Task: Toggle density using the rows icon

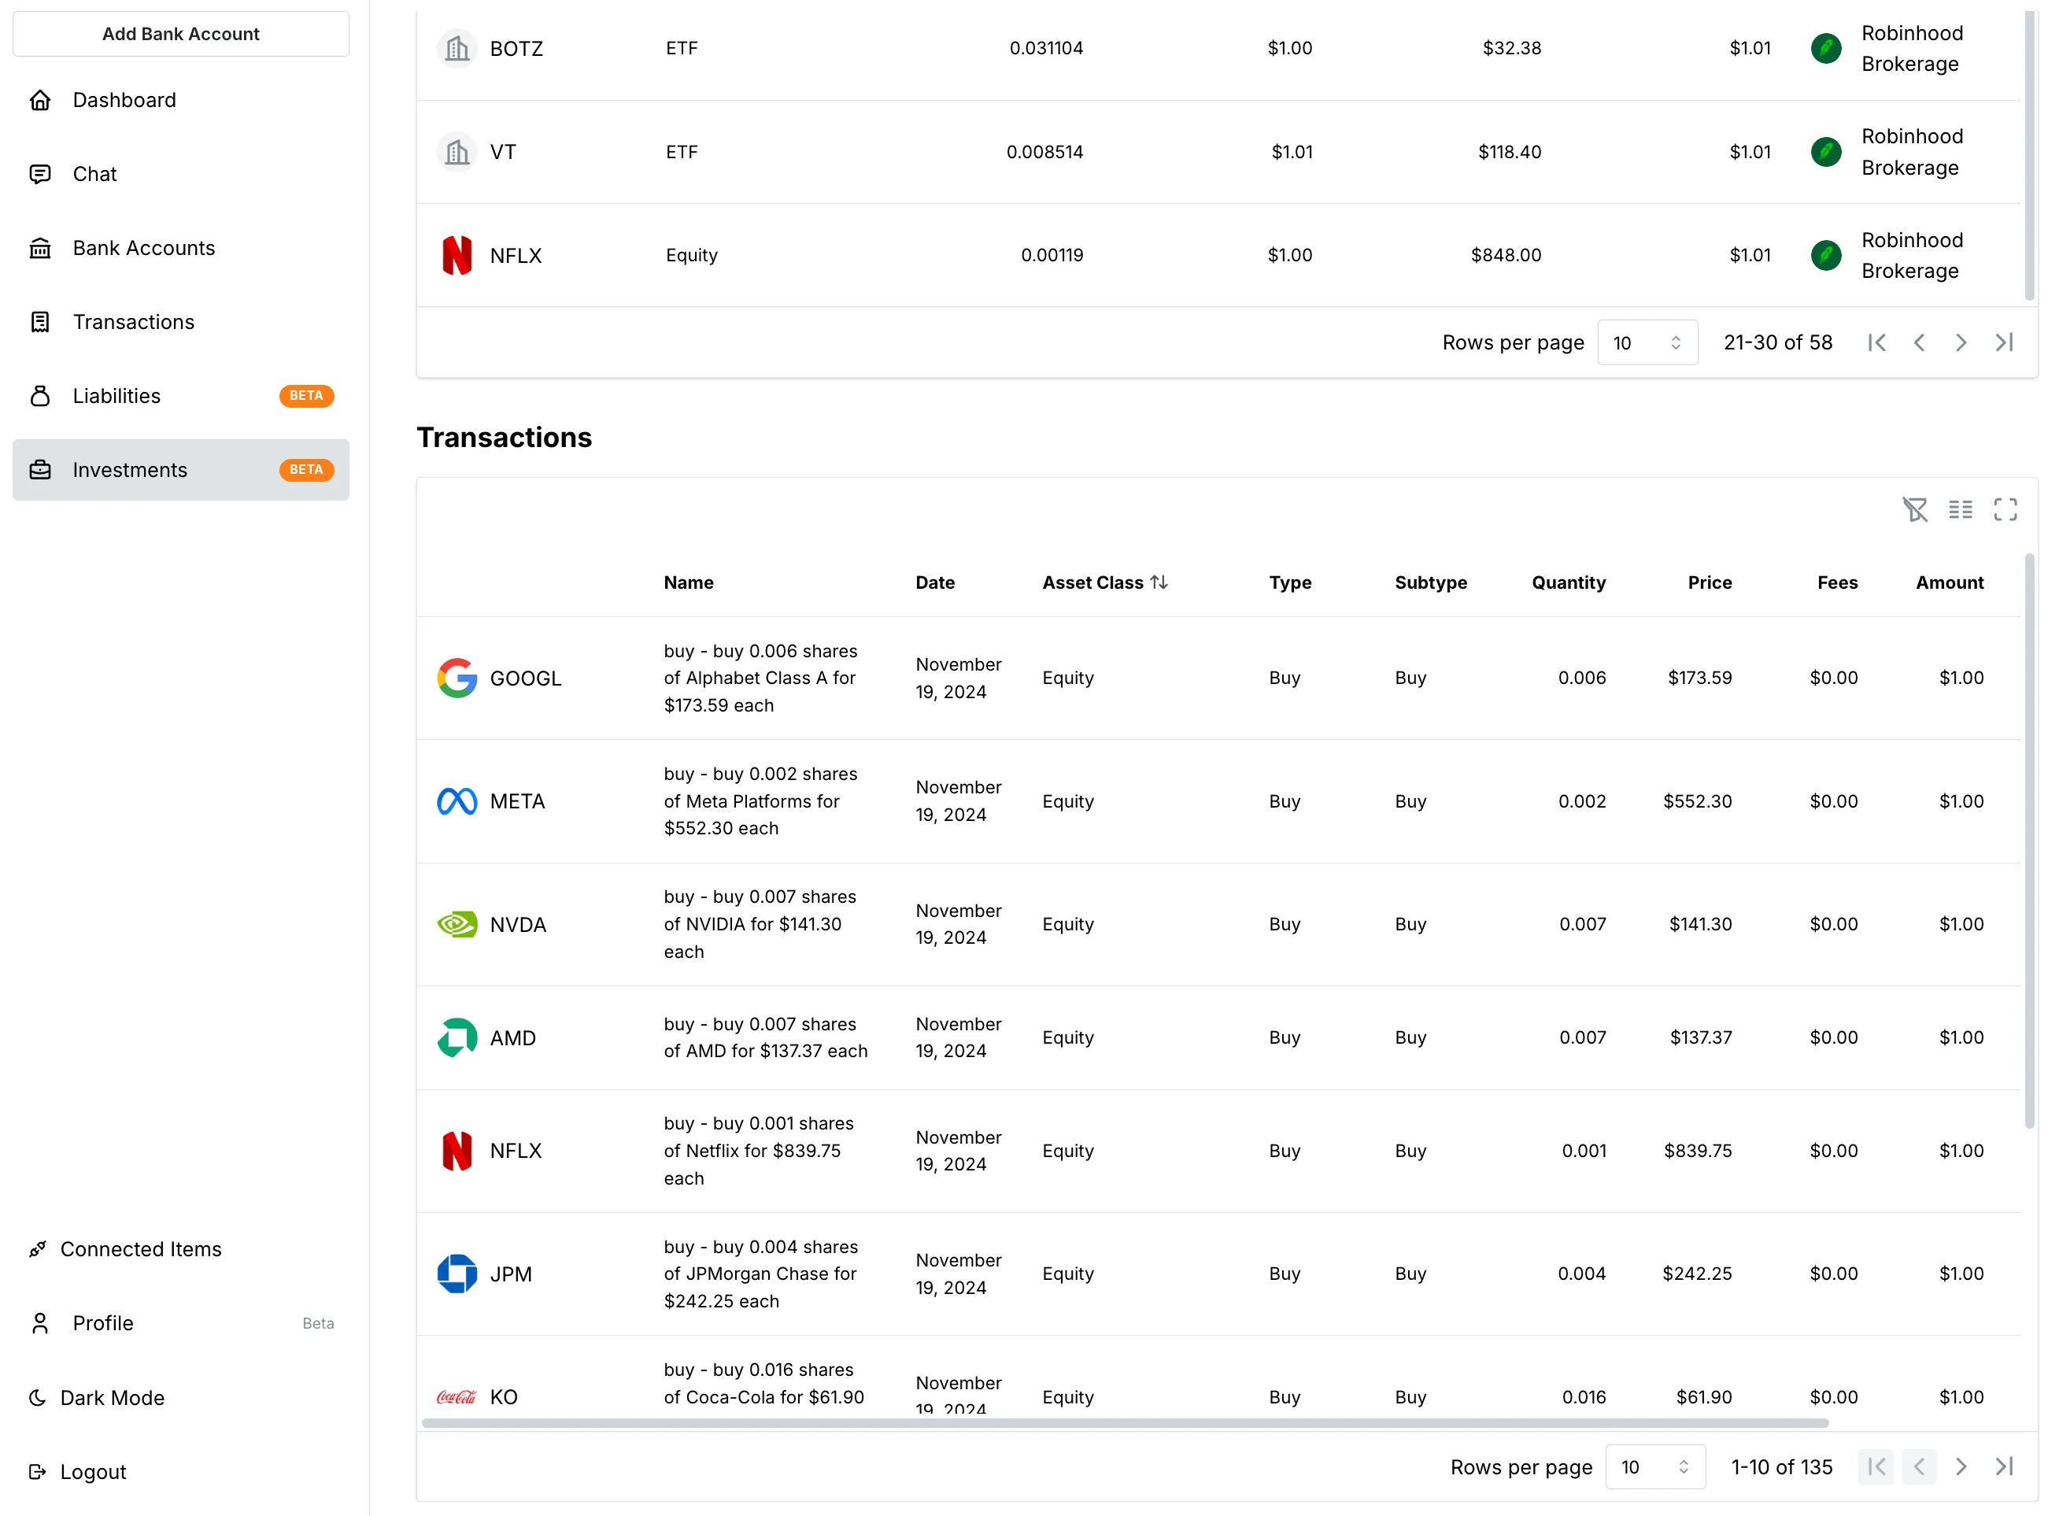Action: (1961, 510)
